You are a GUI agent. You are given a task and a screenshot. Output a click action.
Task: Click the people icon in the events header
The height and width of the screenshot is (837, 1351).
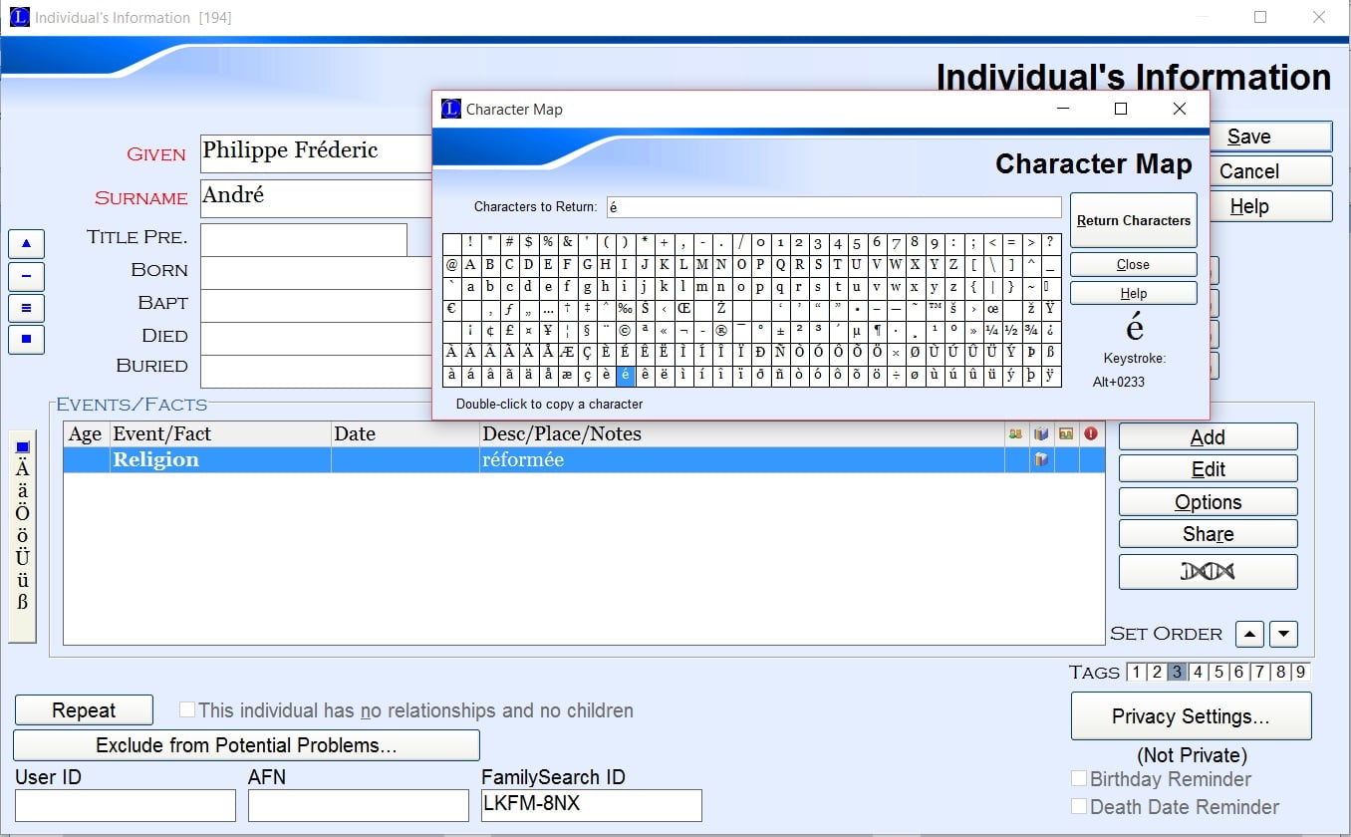(x=1015, y=433)
